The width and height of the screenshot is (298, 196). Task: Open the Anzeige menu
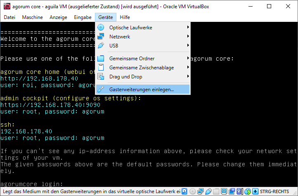tap(58, 17)
